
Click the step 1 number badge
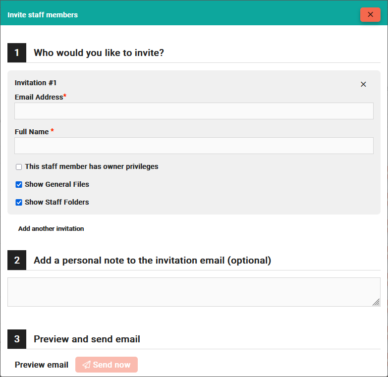tap(17, 53)
